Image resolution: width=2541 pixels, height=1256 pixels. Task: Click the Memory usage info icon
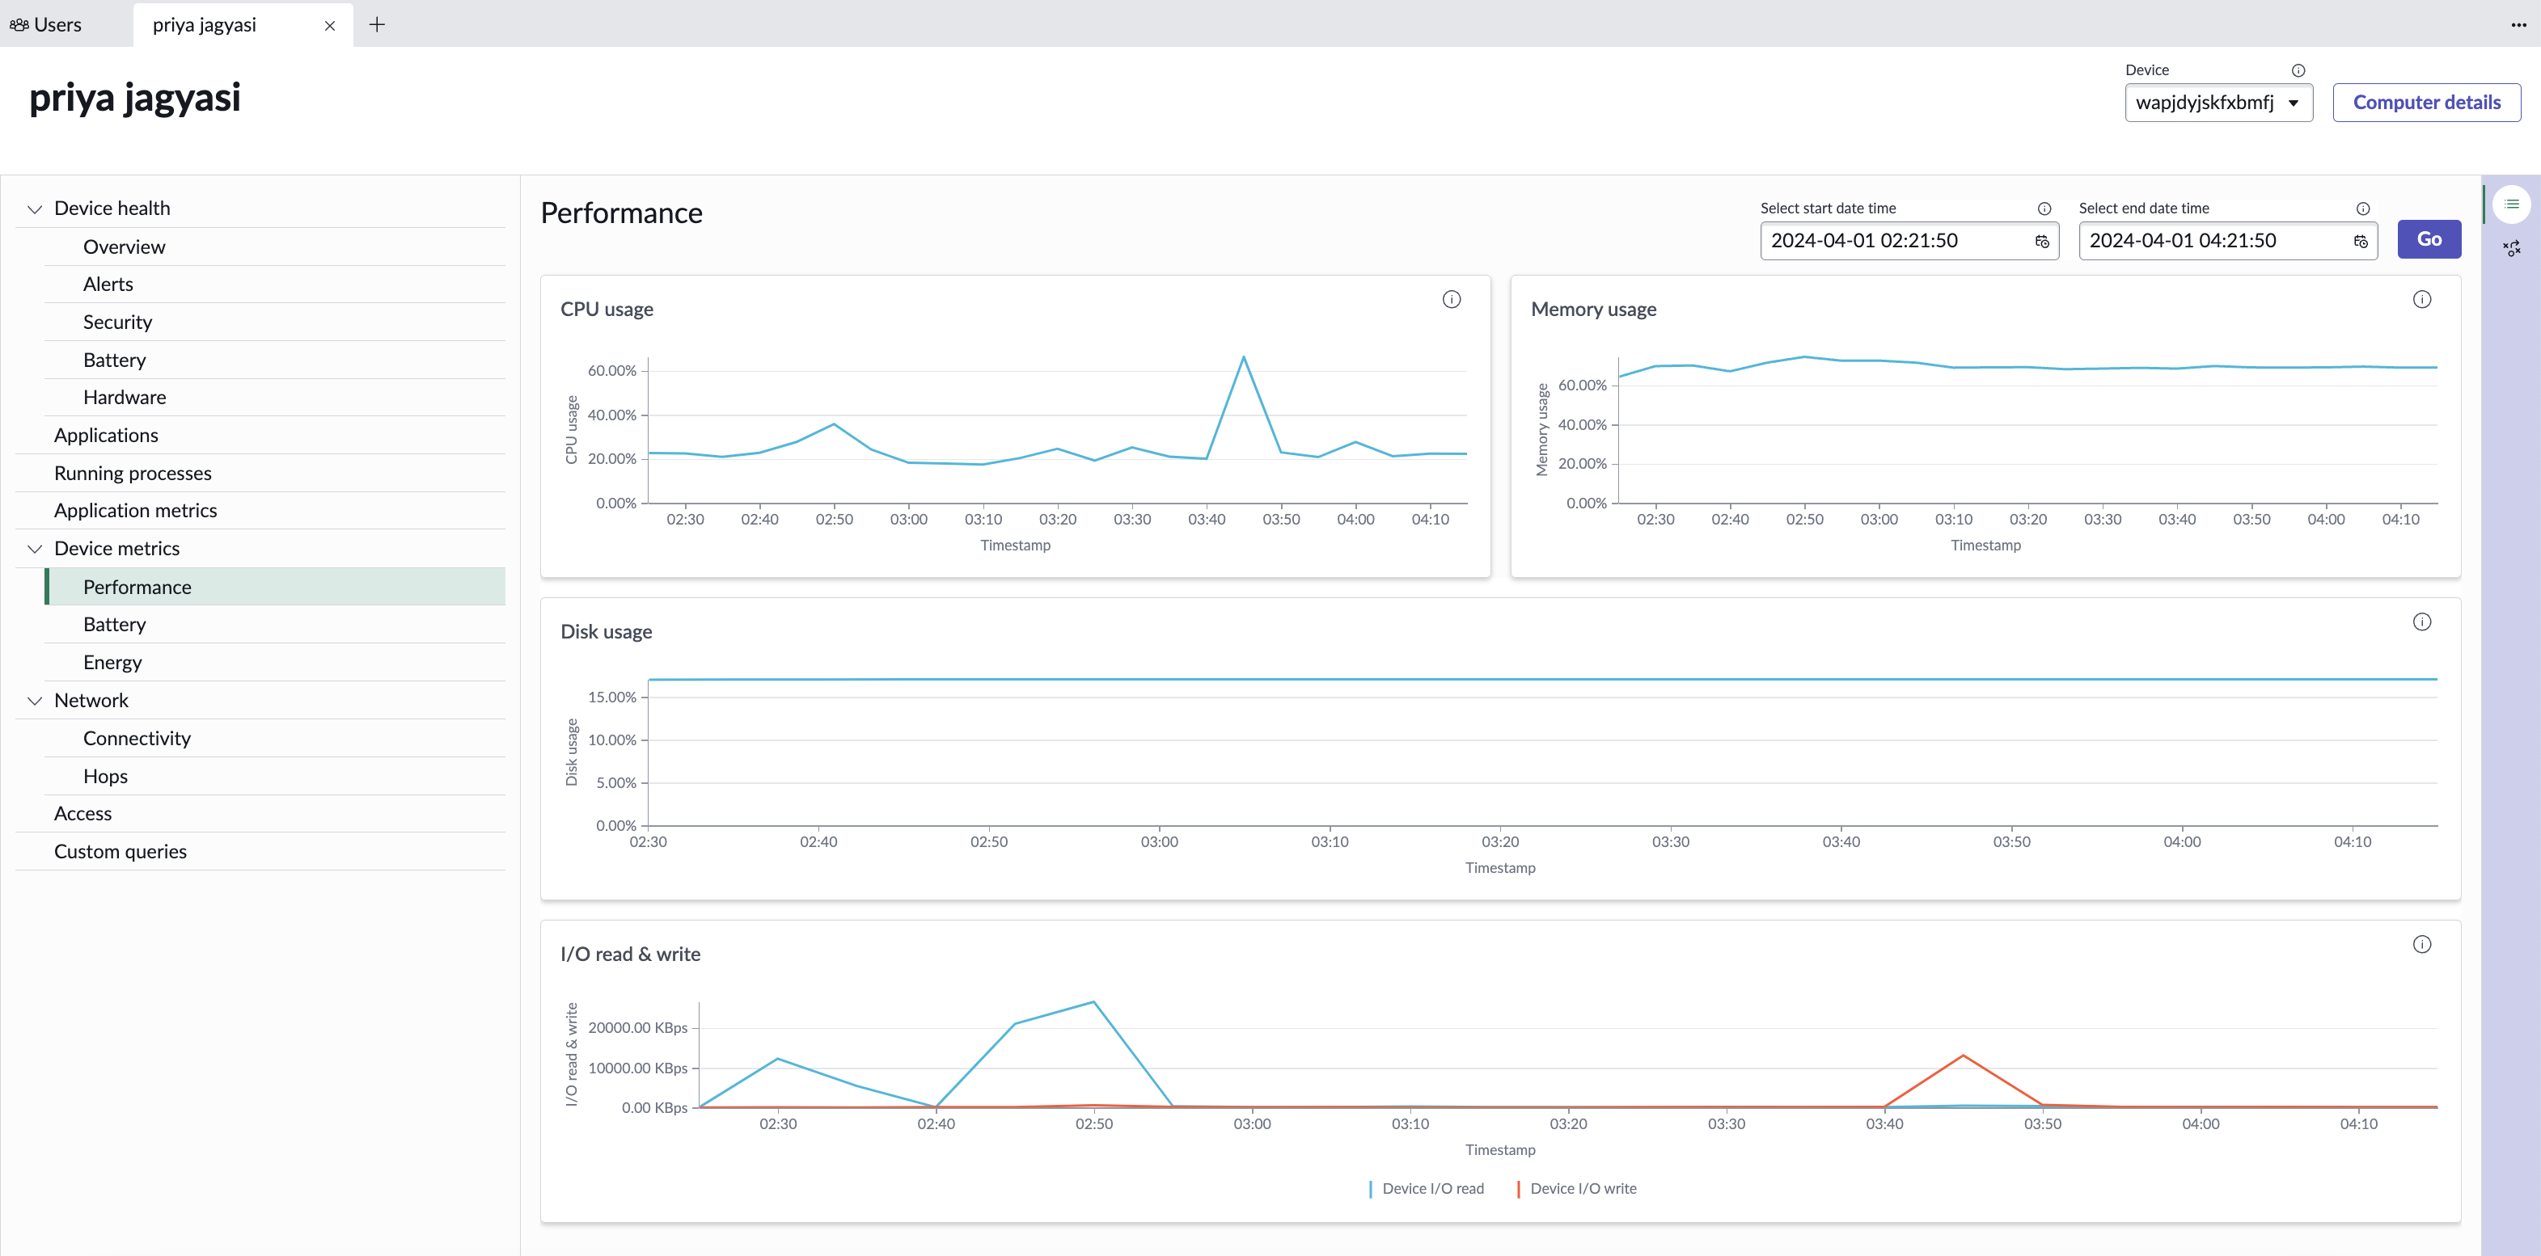(2421, 300)
